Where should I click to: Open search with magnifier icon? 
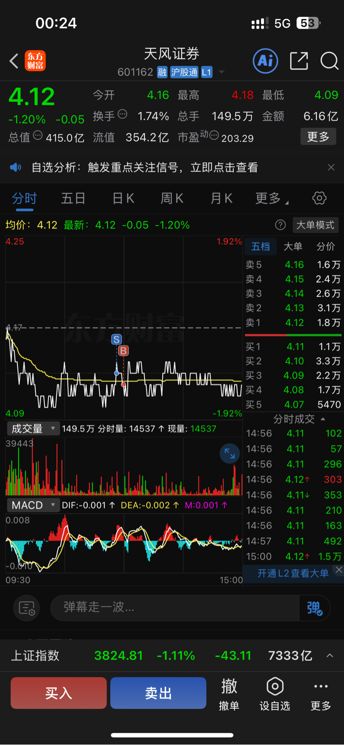pos(329,61)
